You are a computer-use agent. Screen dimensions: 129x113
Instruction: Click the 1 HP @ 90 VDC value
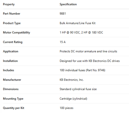(70, 32)
